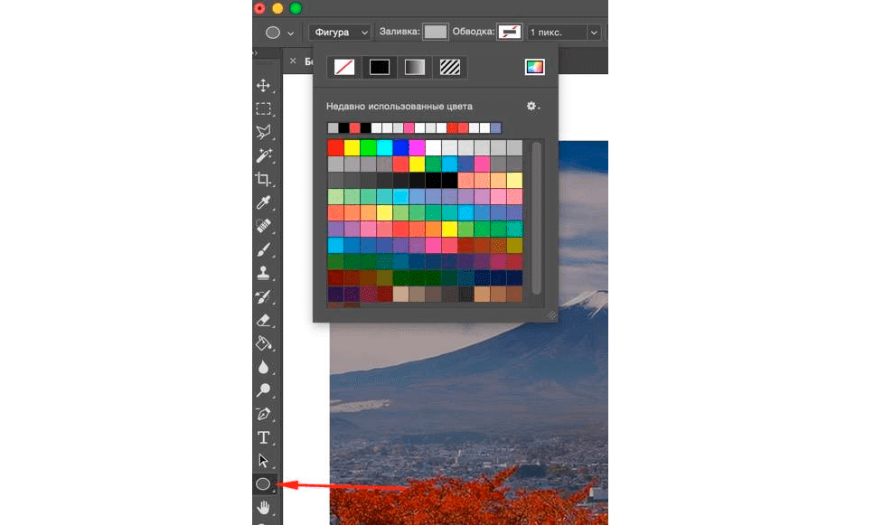Select the Rectangular Marquee tool
The height and width of the screenshot is (525, 893).
(264, 109)
